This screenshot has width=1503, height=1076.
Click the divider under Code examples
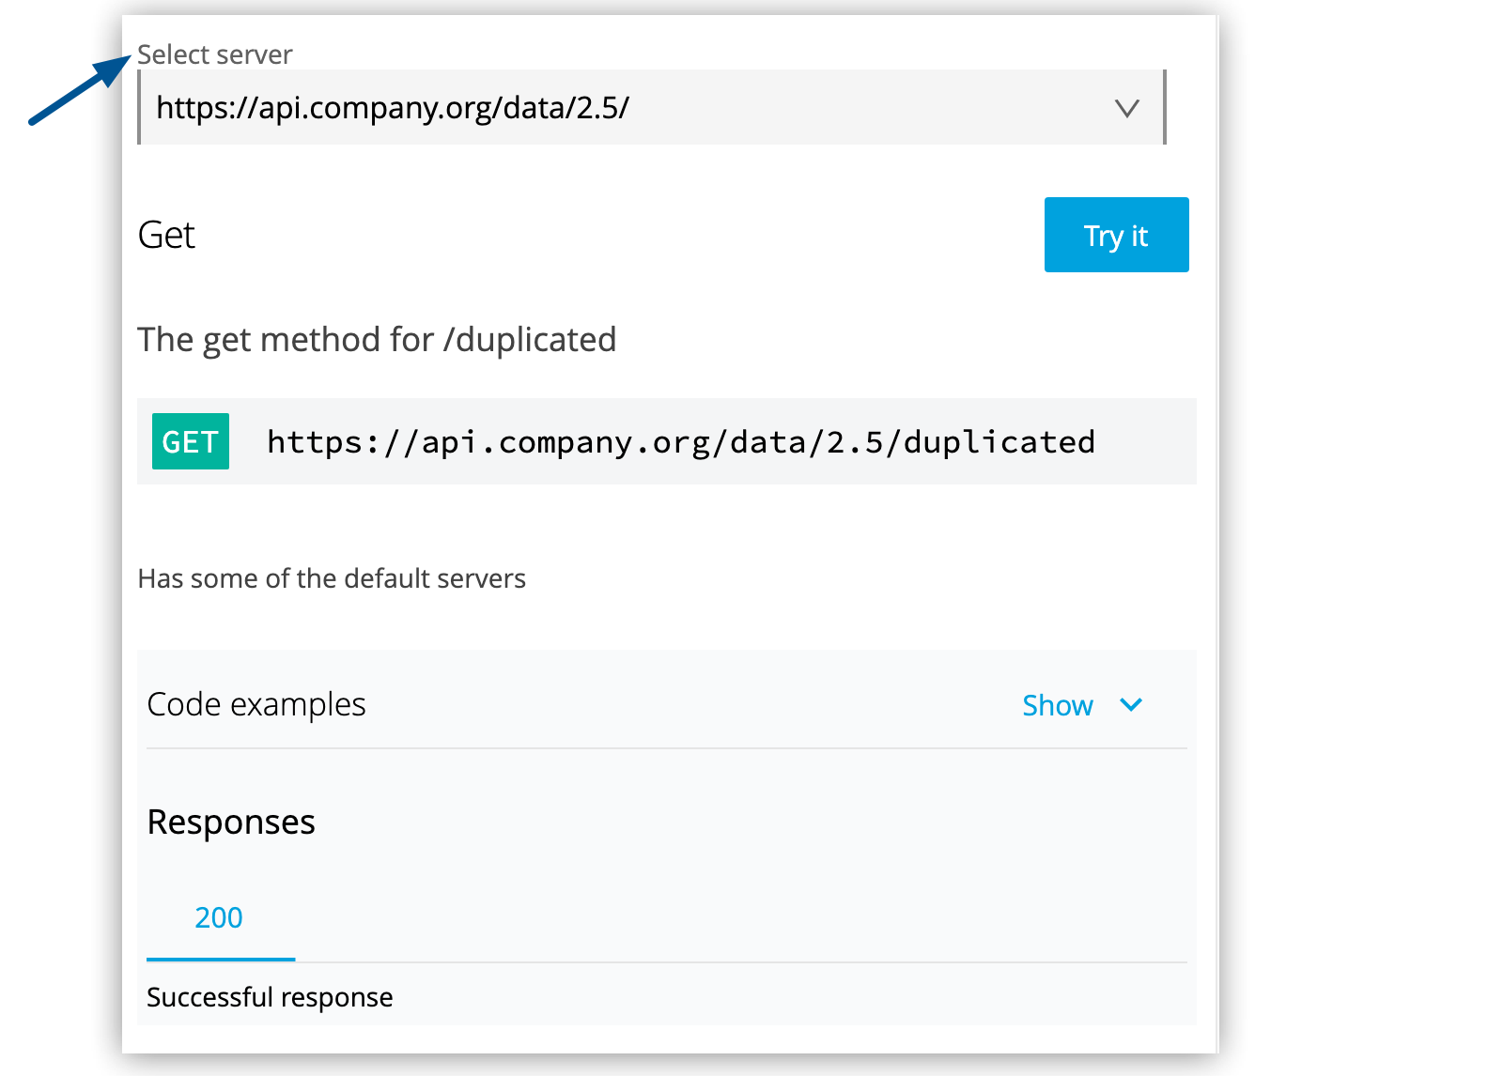click(x=666, y=746)
